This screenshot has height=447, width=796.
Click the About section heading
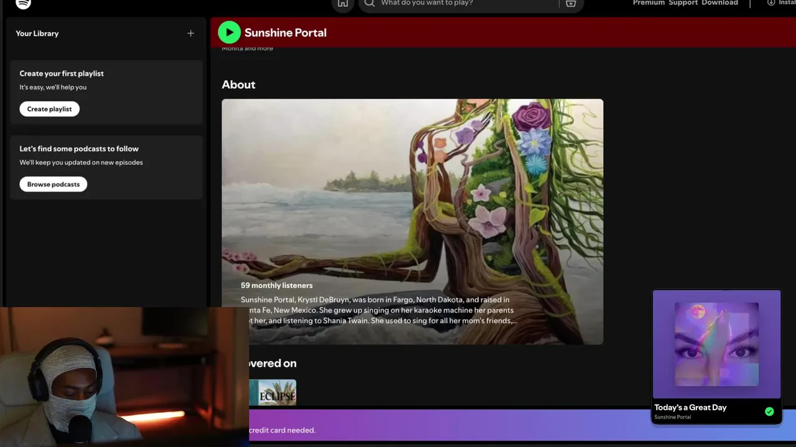point(239,84)
